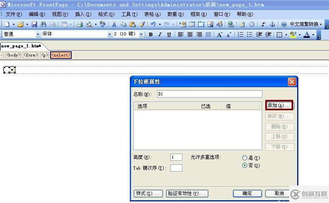
Task: Open the font size 2 (10 磅) dropdown
Action: point(141,34)
